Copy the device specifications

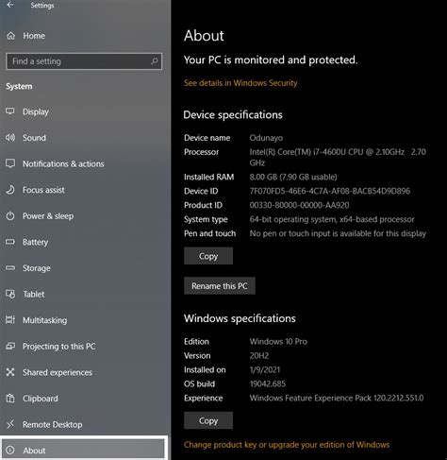(x=208, y=256)
